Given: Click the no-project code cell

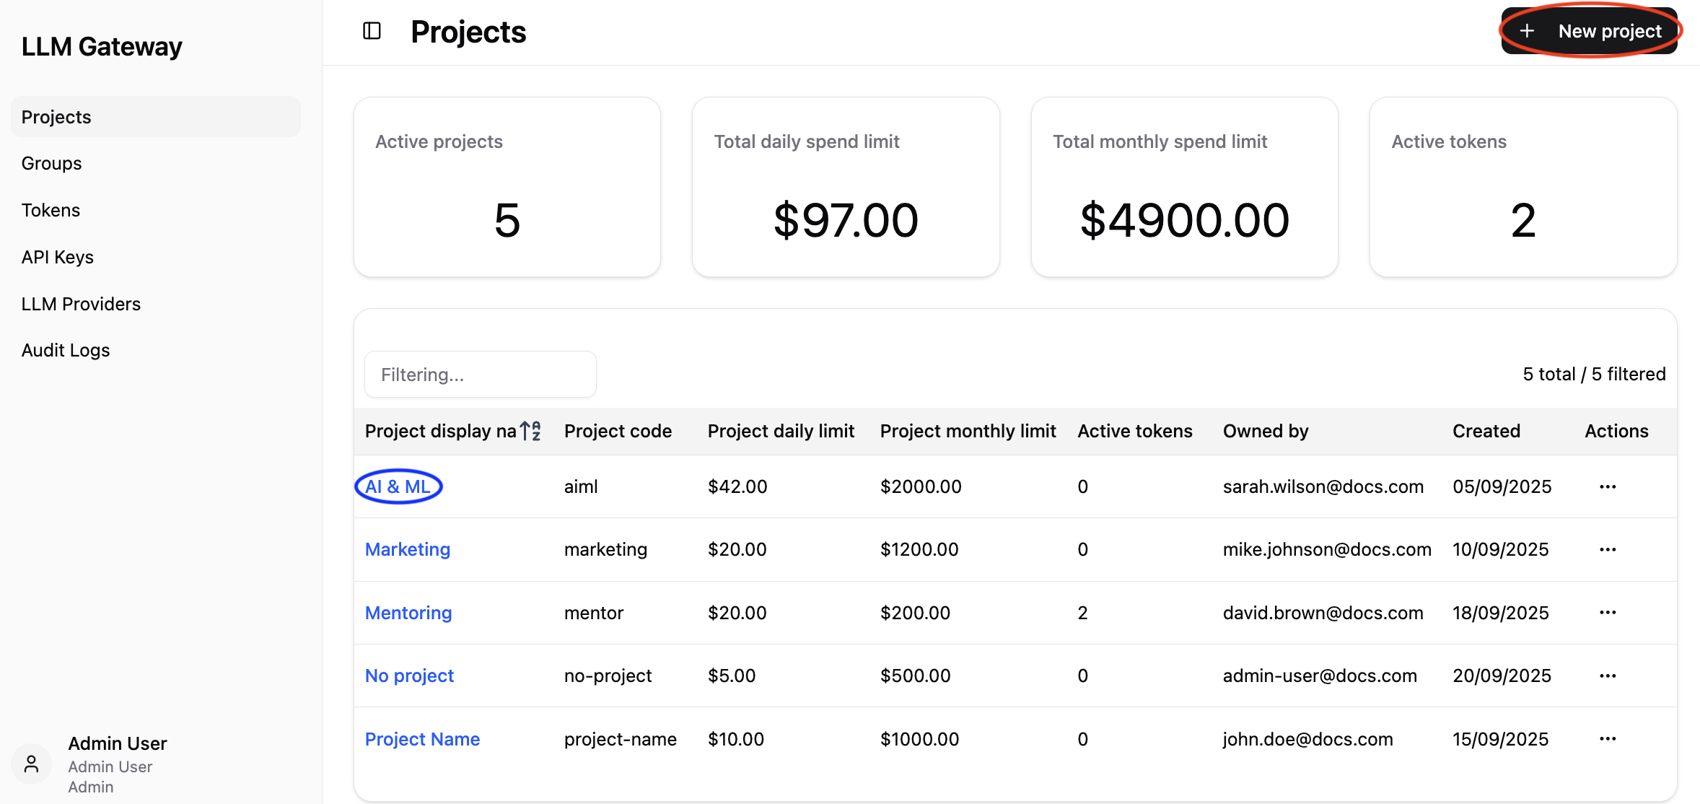Looking at the screenshot, I should click(608, 676).
